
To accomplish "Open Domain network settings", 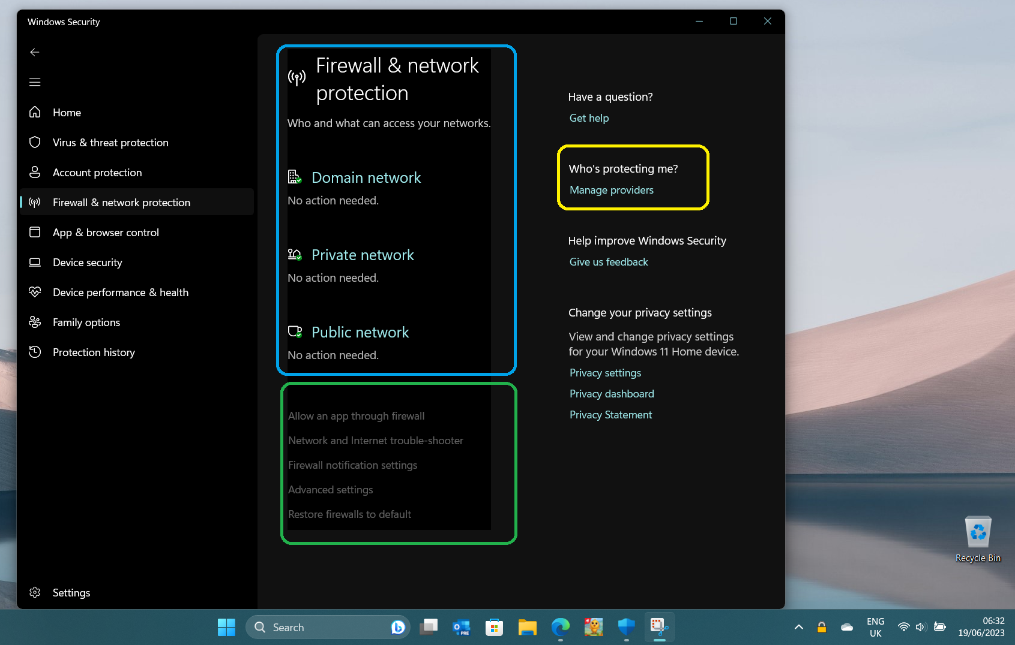I will tap(366, 177).
